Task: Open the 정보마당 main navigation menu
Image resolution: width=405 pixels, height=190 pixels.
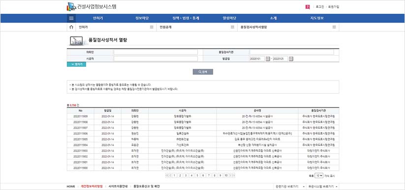Action: click(142, 18)
